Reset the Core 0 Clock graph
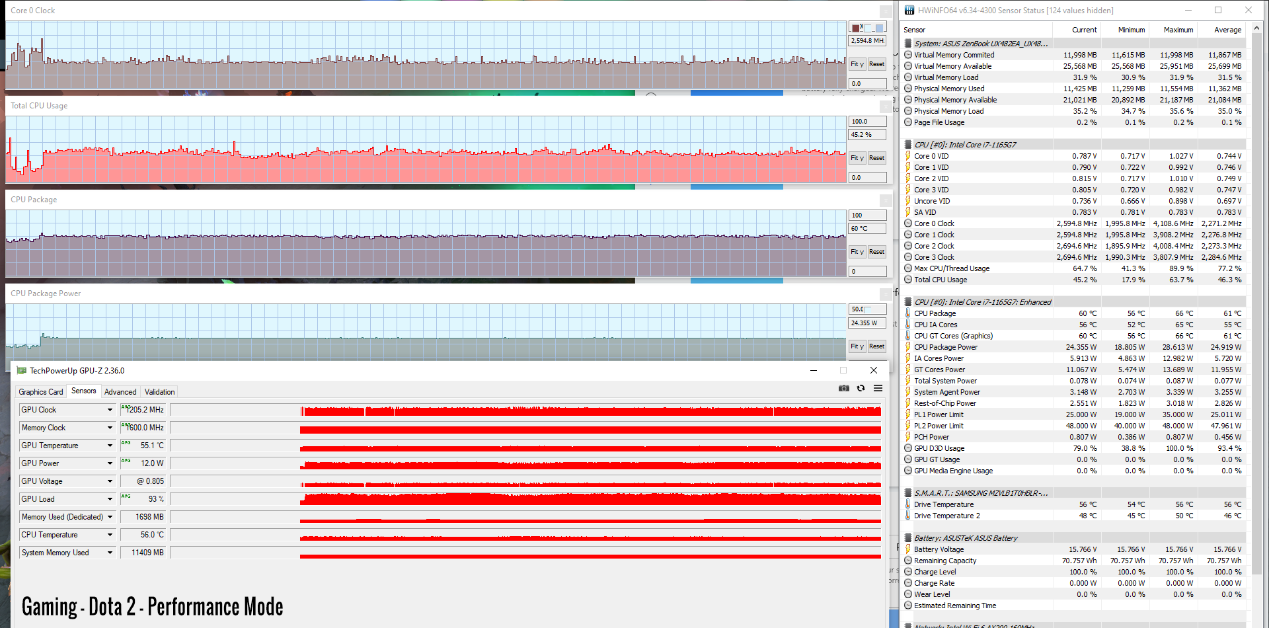 point(876,64)
